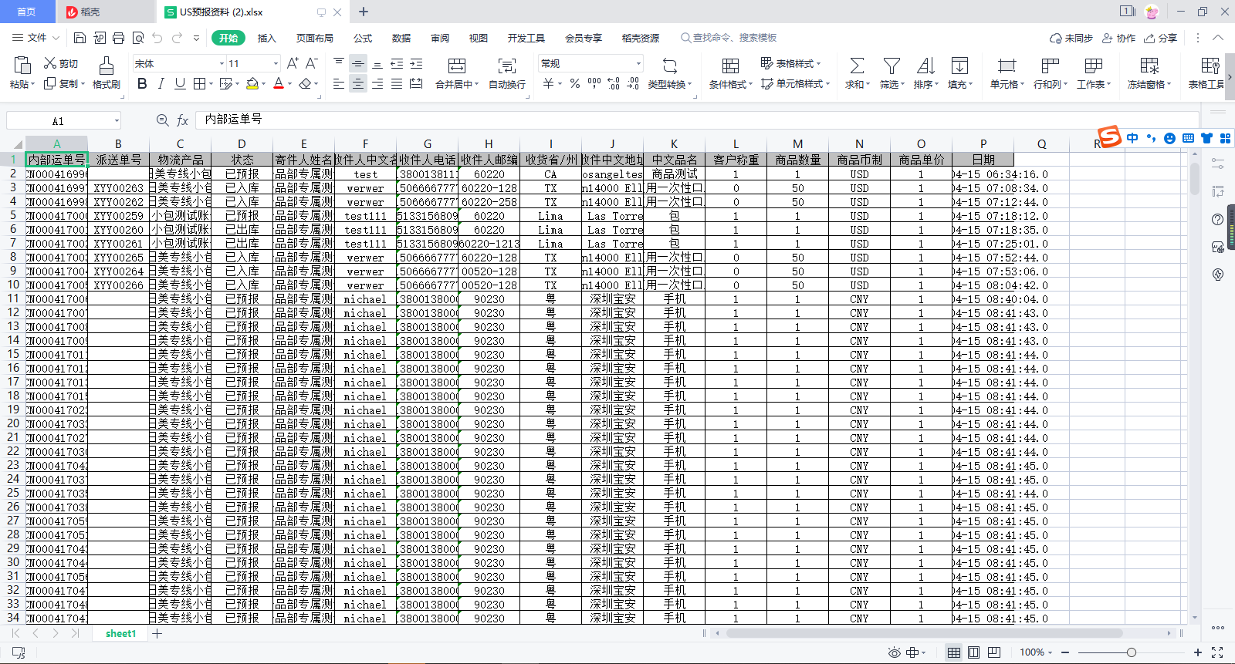The width and height of the screenshot is (1235, 664).
Task: Open the 数据 (Data) ribbon tab
Action: coord(401,38)
